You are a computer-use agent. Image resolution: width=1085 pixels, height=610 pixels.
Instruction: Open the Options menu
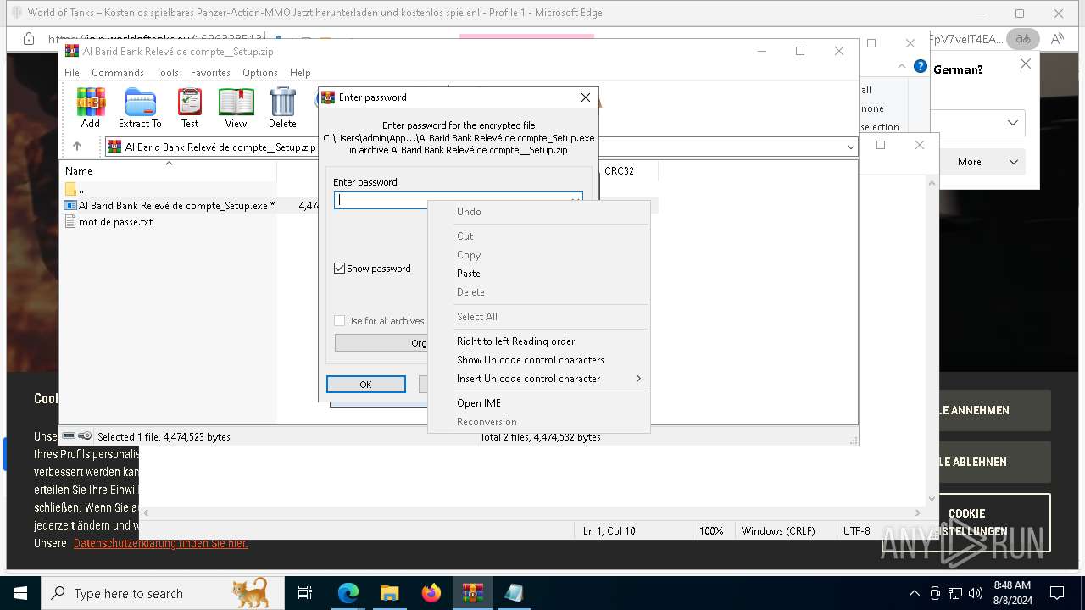260,73
